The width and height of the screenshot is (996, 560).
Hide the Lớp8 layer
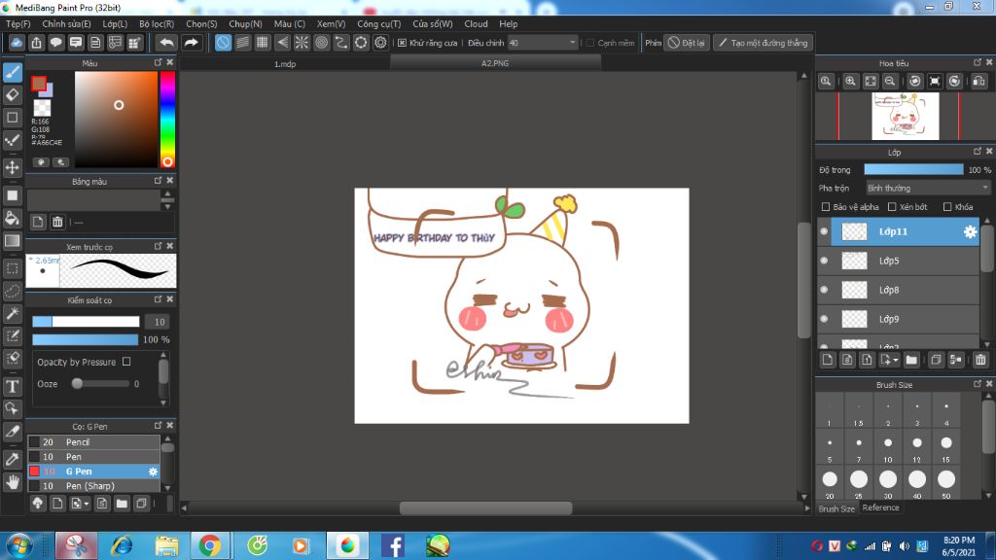[x=824, y=290]
